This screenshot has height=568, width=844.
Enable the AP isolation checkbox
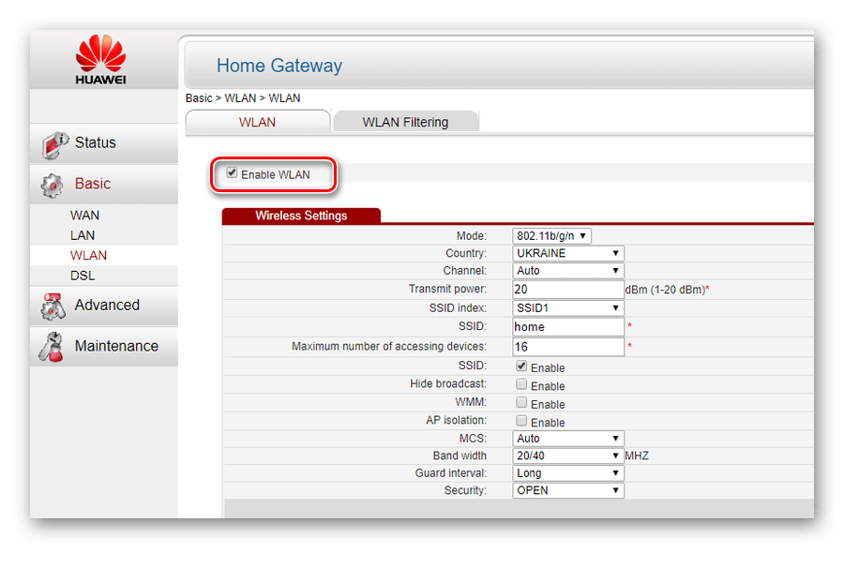pyautogui.click(x=521, y=421)
